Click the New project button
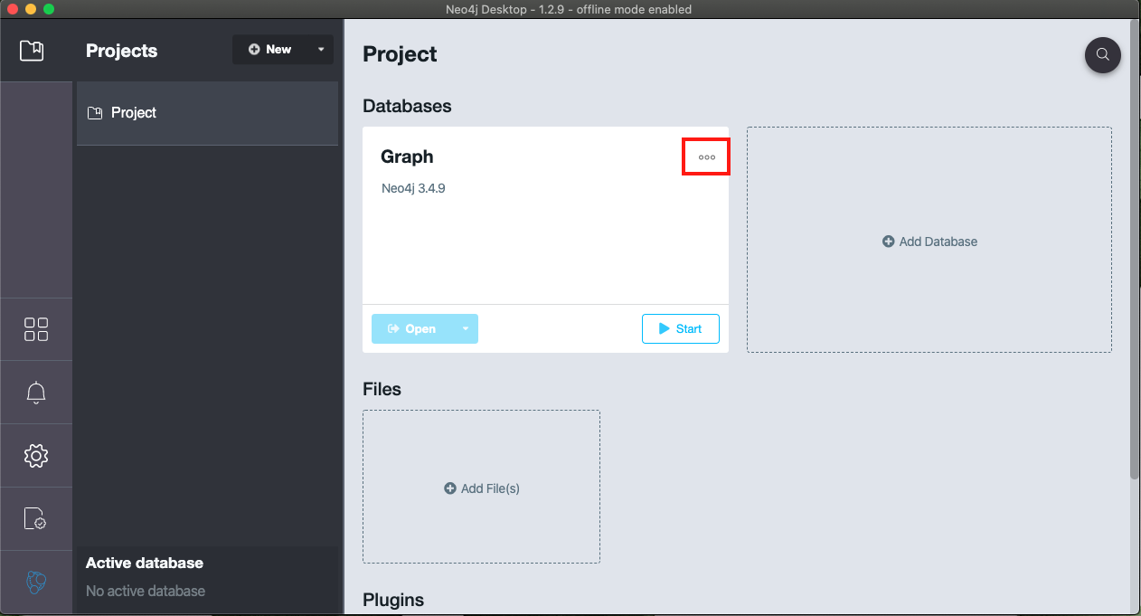The width and height of the screenshot is (1141, 616). click(x=269, y=50)
